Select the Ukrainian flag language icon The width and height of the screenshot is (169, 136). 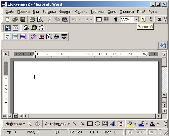click(15, 37)
